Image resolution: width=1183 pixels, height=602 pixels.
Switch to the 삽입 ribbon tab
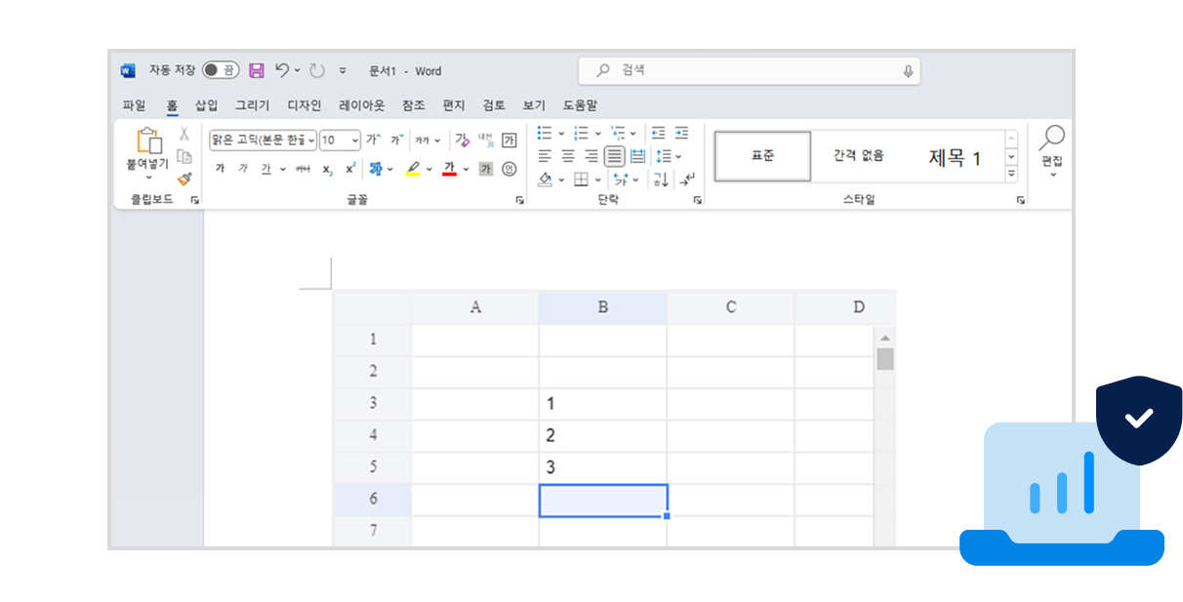pos(206,105)
